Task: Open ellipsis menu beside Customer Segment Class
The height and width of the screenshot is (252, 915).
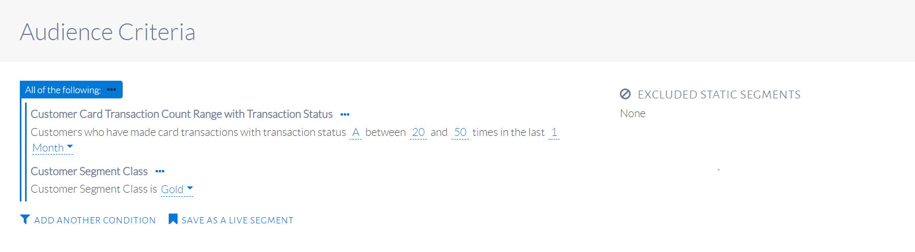Action: click(160, 171)
